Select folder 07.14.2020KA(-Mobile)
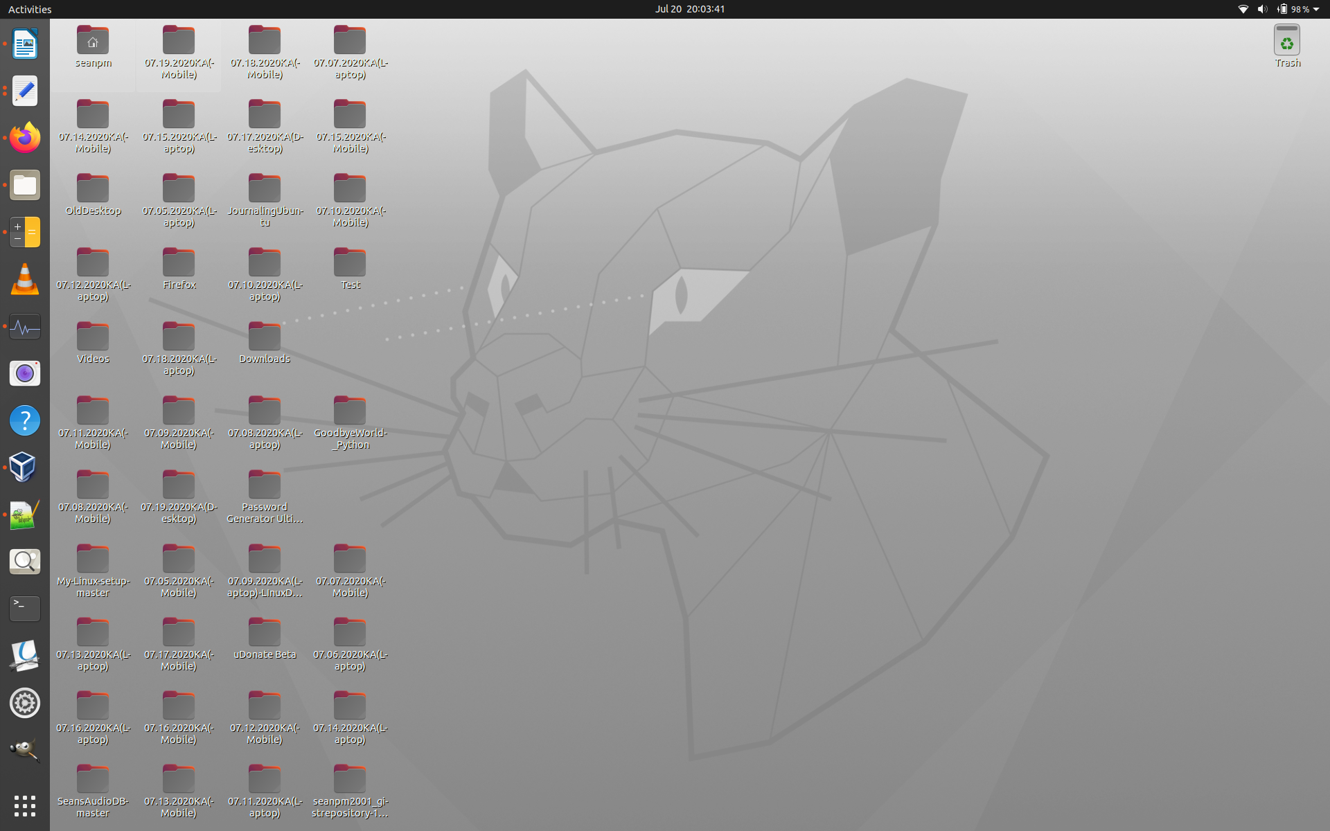 point(93,126)
